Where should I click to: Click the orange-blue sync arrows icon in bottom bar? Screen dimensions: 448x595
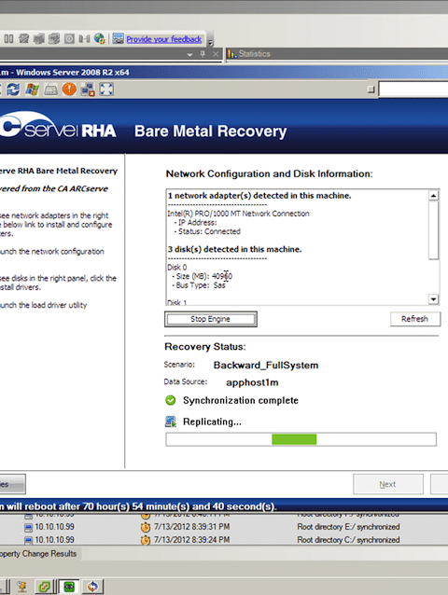click(x=92, y=587)
